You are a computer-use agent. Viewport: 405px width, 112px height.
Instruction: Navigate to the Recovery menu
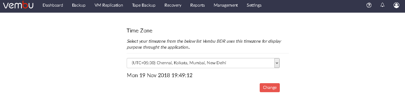(x=173, y=5)
